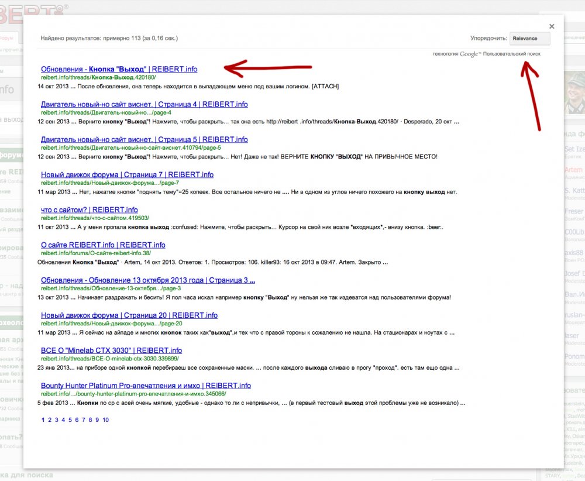Open the Relevance sort dropdown
This screenshot has height=481, width=585.
coord(530,39)
